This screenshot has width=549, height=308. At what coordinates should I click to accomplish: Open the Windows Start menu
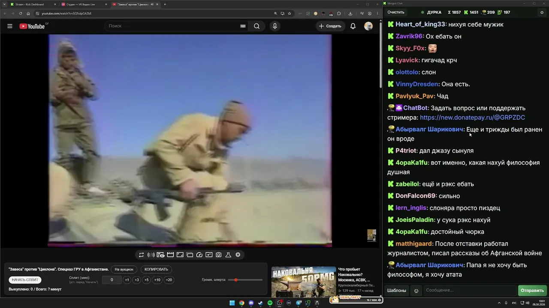[232, 303]
